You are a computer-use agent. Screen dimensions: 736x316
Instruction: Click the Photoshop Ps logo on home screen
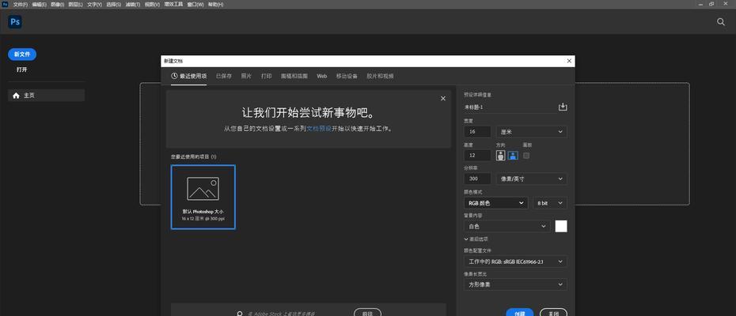(15, 21)
